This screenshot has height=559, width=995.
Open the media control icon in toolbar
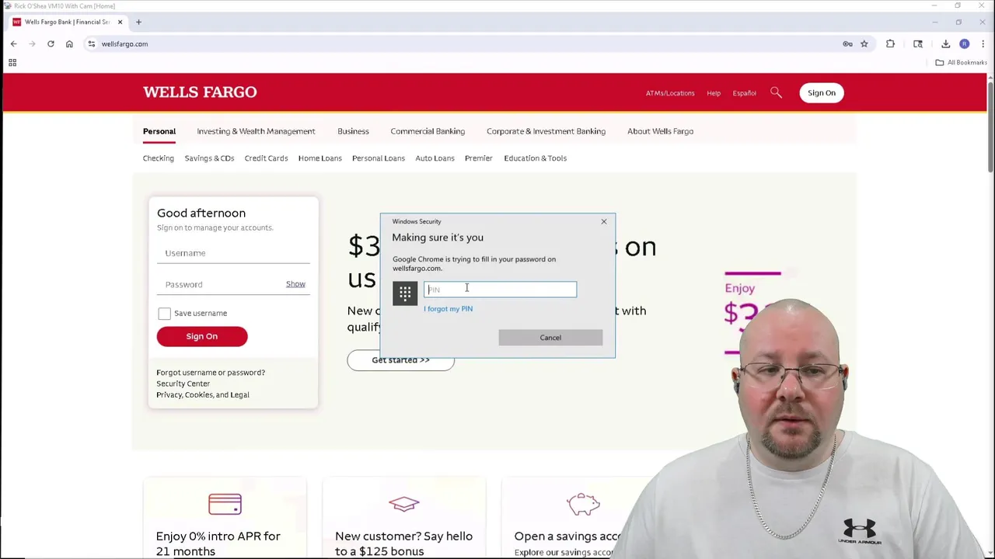pos(918,44)
